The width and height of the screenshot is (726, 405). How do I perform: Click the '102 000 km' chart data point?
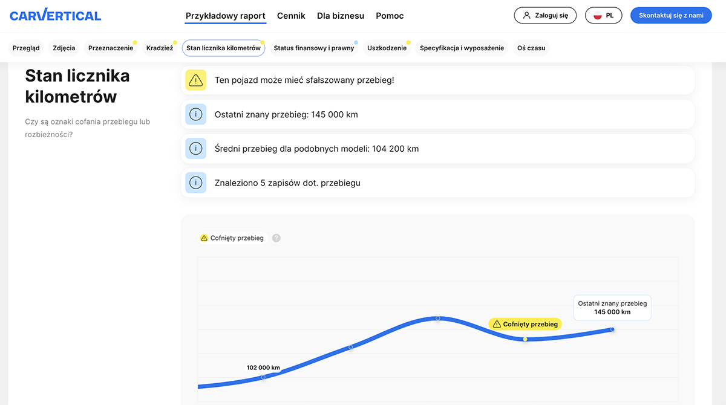263,377
